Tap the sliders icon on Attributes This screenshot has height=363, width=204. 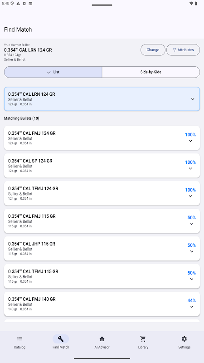point(175,50)
